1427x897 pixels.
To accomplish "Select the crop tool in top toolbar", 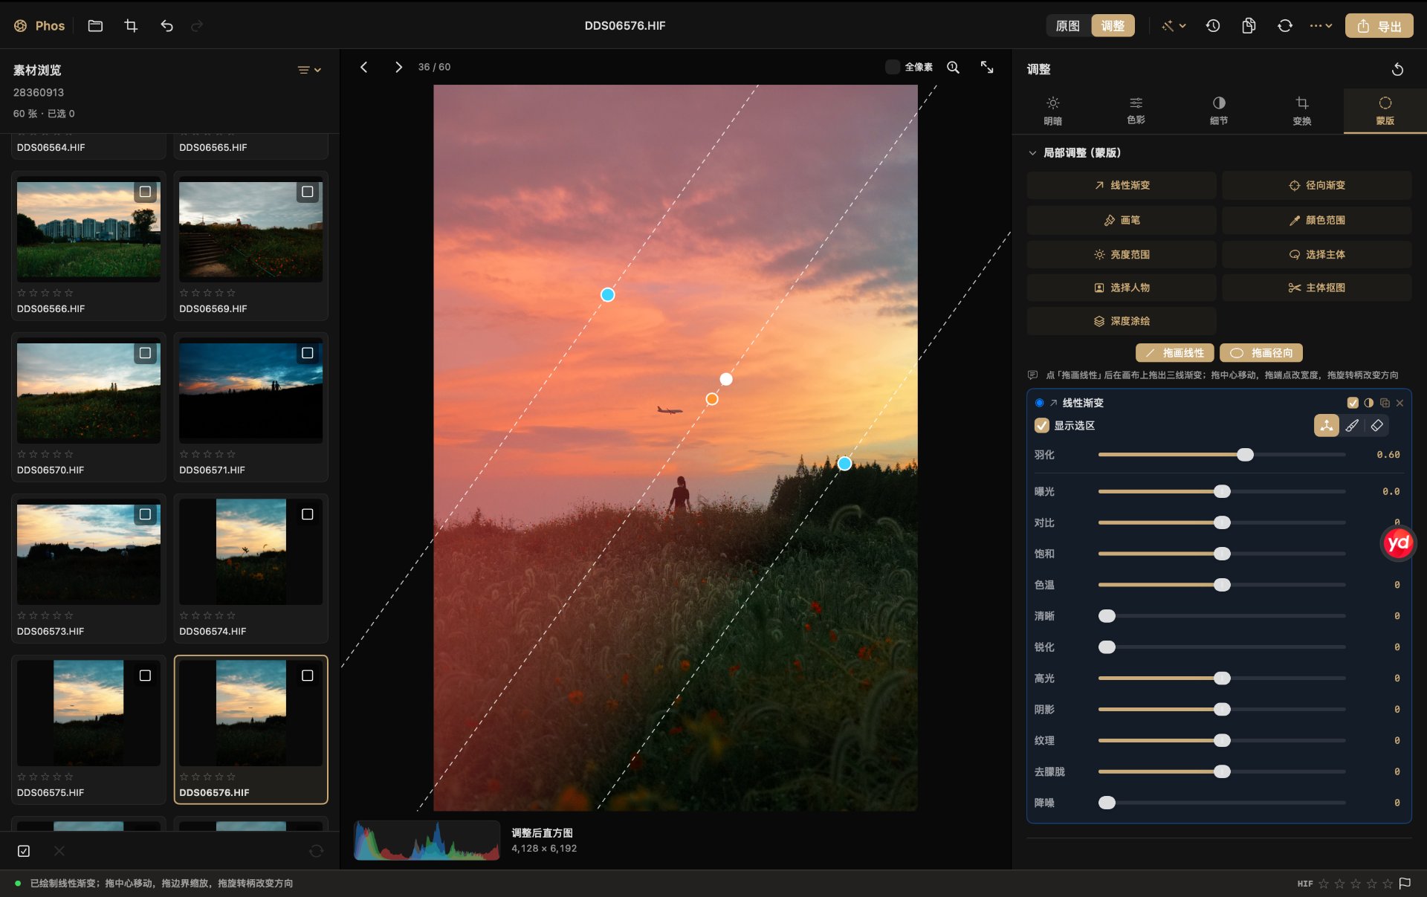I will click(x=131, y=26).
